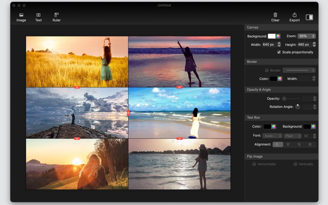This screenshot has width=328, height=205.
Task: Click red divider handle below wheat field photo
Action: (77, 87)
